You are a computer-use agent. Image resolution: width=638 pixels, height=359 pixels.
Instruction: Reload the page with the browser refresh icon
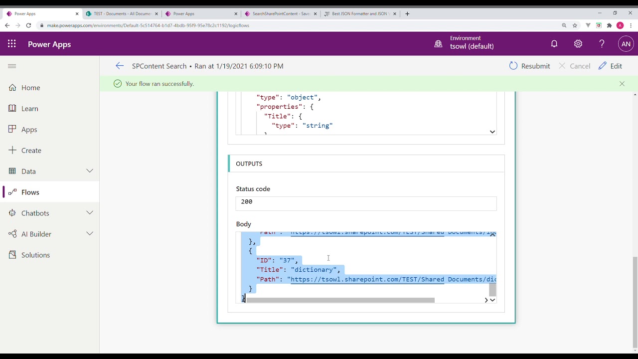click(x=28, y=25)
